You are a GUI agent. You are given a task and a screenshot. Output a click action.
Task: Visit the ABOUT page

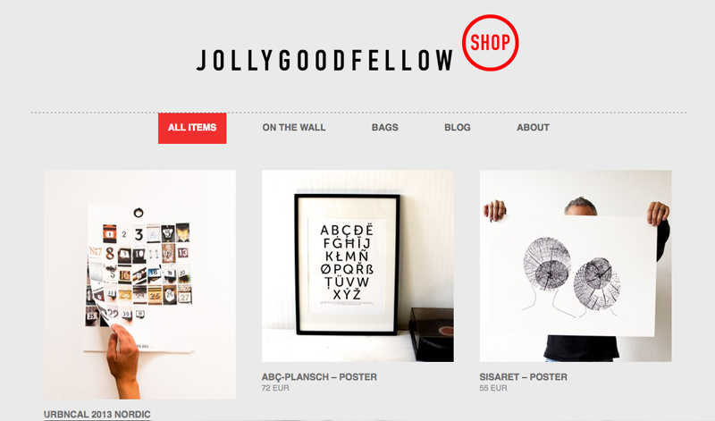pos(533,128)
